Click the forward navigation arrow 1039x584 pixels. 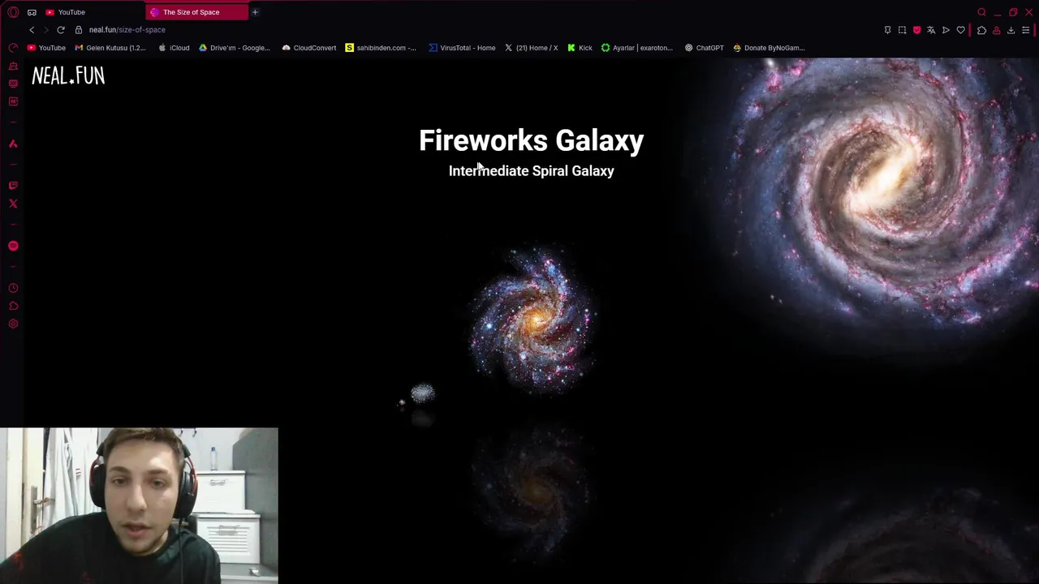46,30
